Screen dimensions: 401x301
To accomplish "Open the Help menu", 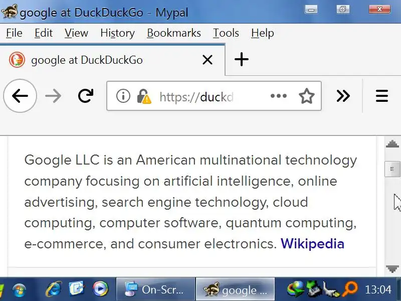I will point(262,33).
